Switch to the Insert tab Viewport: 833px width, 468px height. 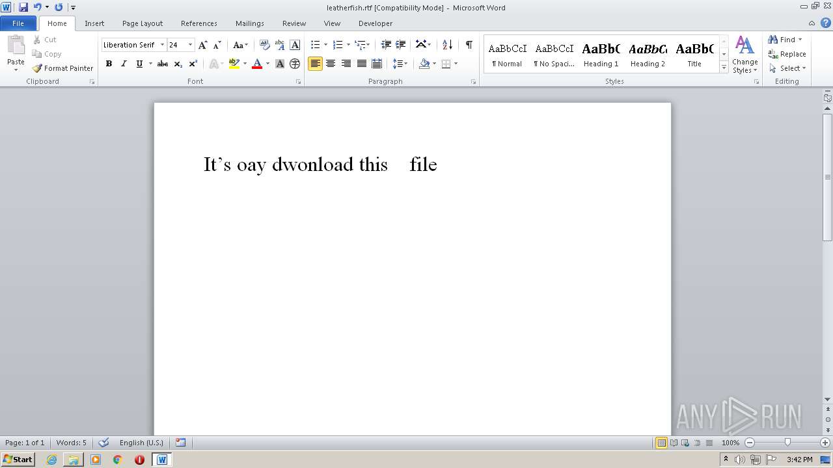pos(94,23)
